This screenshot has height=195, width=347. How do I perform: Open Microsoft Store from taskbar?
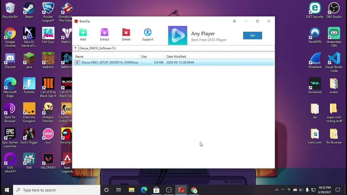(x=156, y=190)
